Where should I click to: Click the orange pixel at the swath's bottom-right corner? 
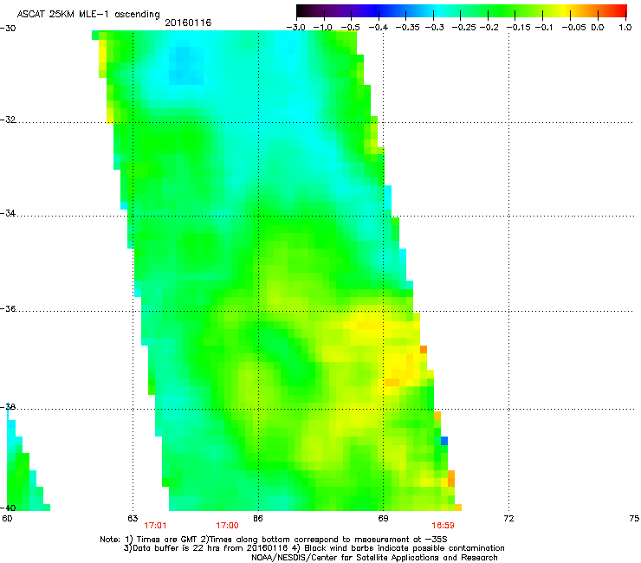tap(458, 508)
